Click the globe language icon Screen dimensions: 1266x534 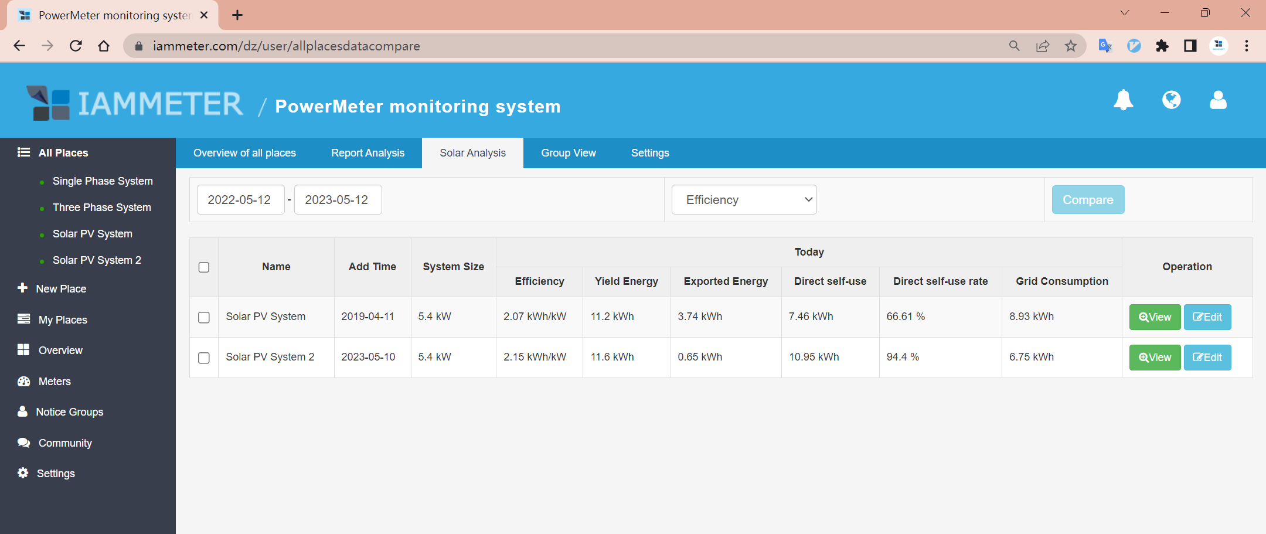[x=1171, y=100]
